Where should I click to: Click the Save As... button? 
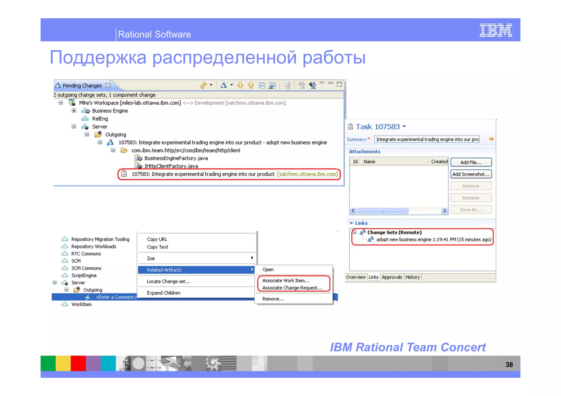click(471, 209)
